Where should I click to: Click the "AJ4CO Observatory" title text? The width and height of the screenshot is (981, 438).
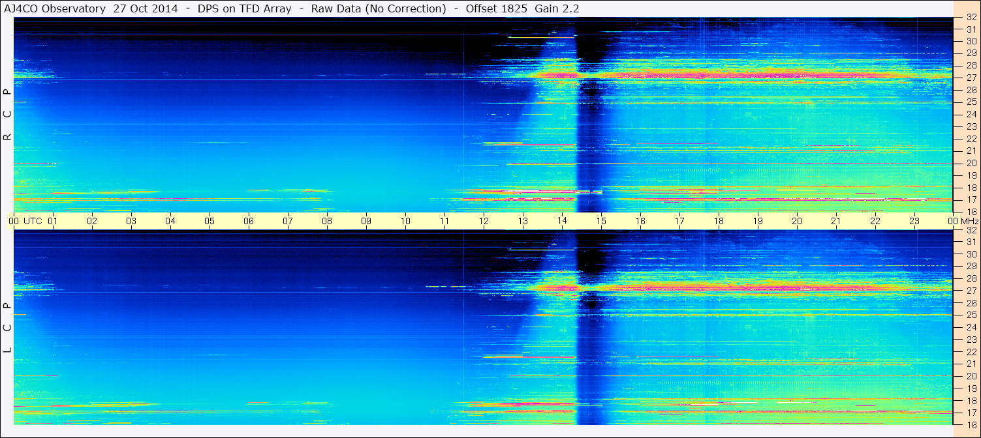pos(54,8)
